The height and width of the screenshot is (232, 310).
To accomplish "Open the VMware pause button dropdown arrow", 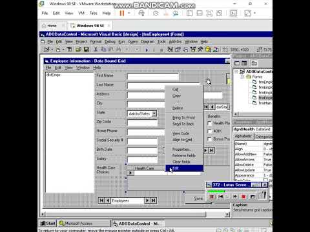I will click(x=129, y=13).
